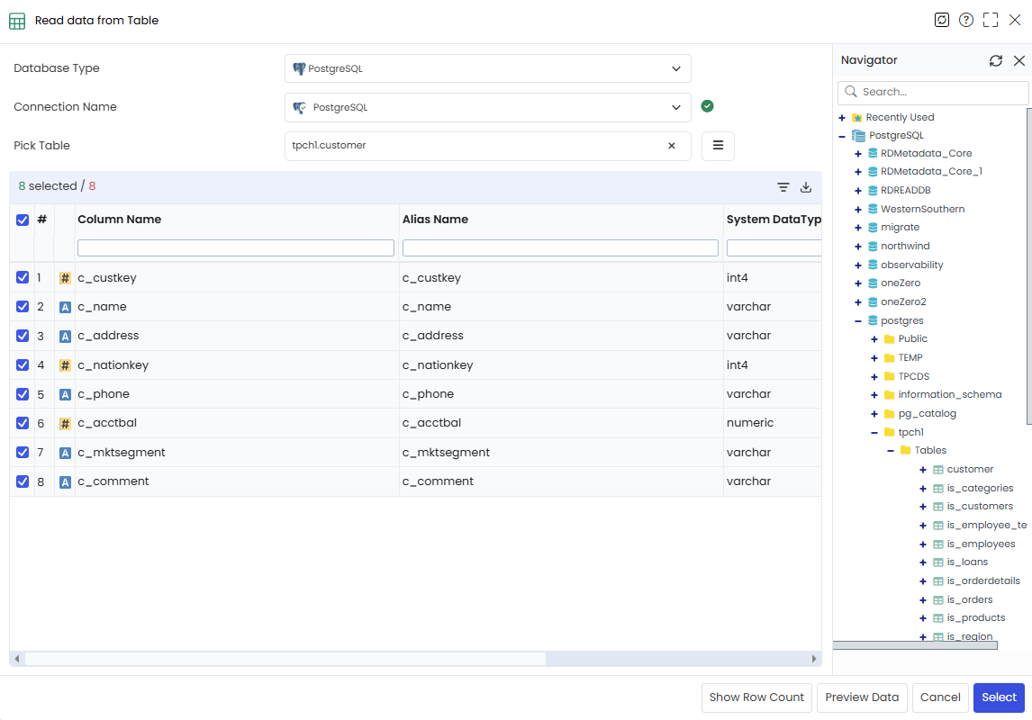This screenshot has height=720, width=1032.
Task: Click the reset icon in title bar
Action: tap(942, 20)
